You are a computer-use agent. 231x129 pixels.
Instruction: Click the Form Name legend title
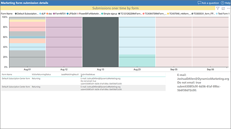coord(7,14)
